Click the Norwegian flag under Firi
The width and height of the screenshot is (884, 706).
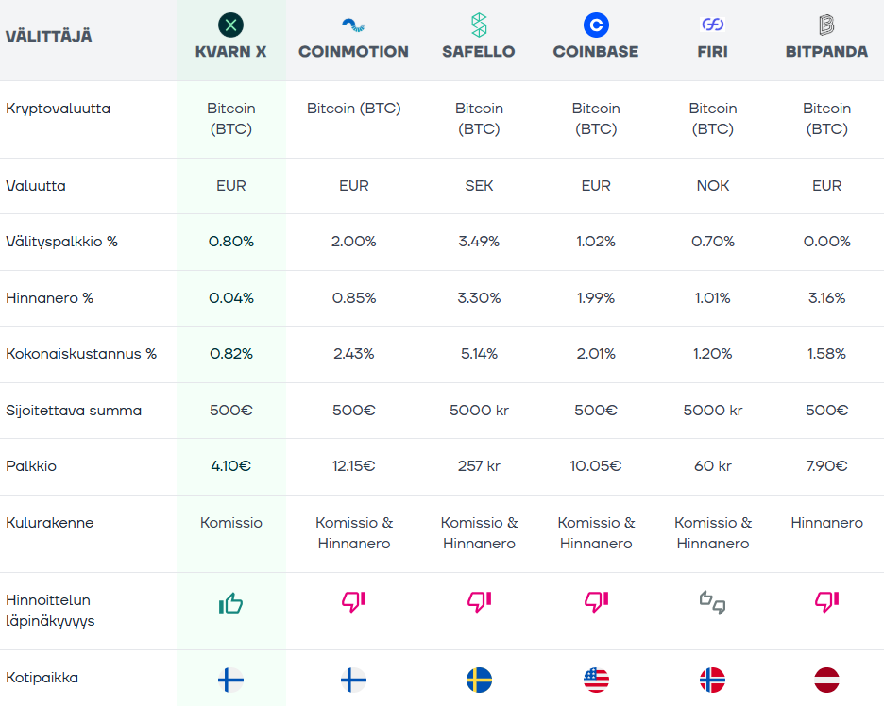[x=712, y=680]
